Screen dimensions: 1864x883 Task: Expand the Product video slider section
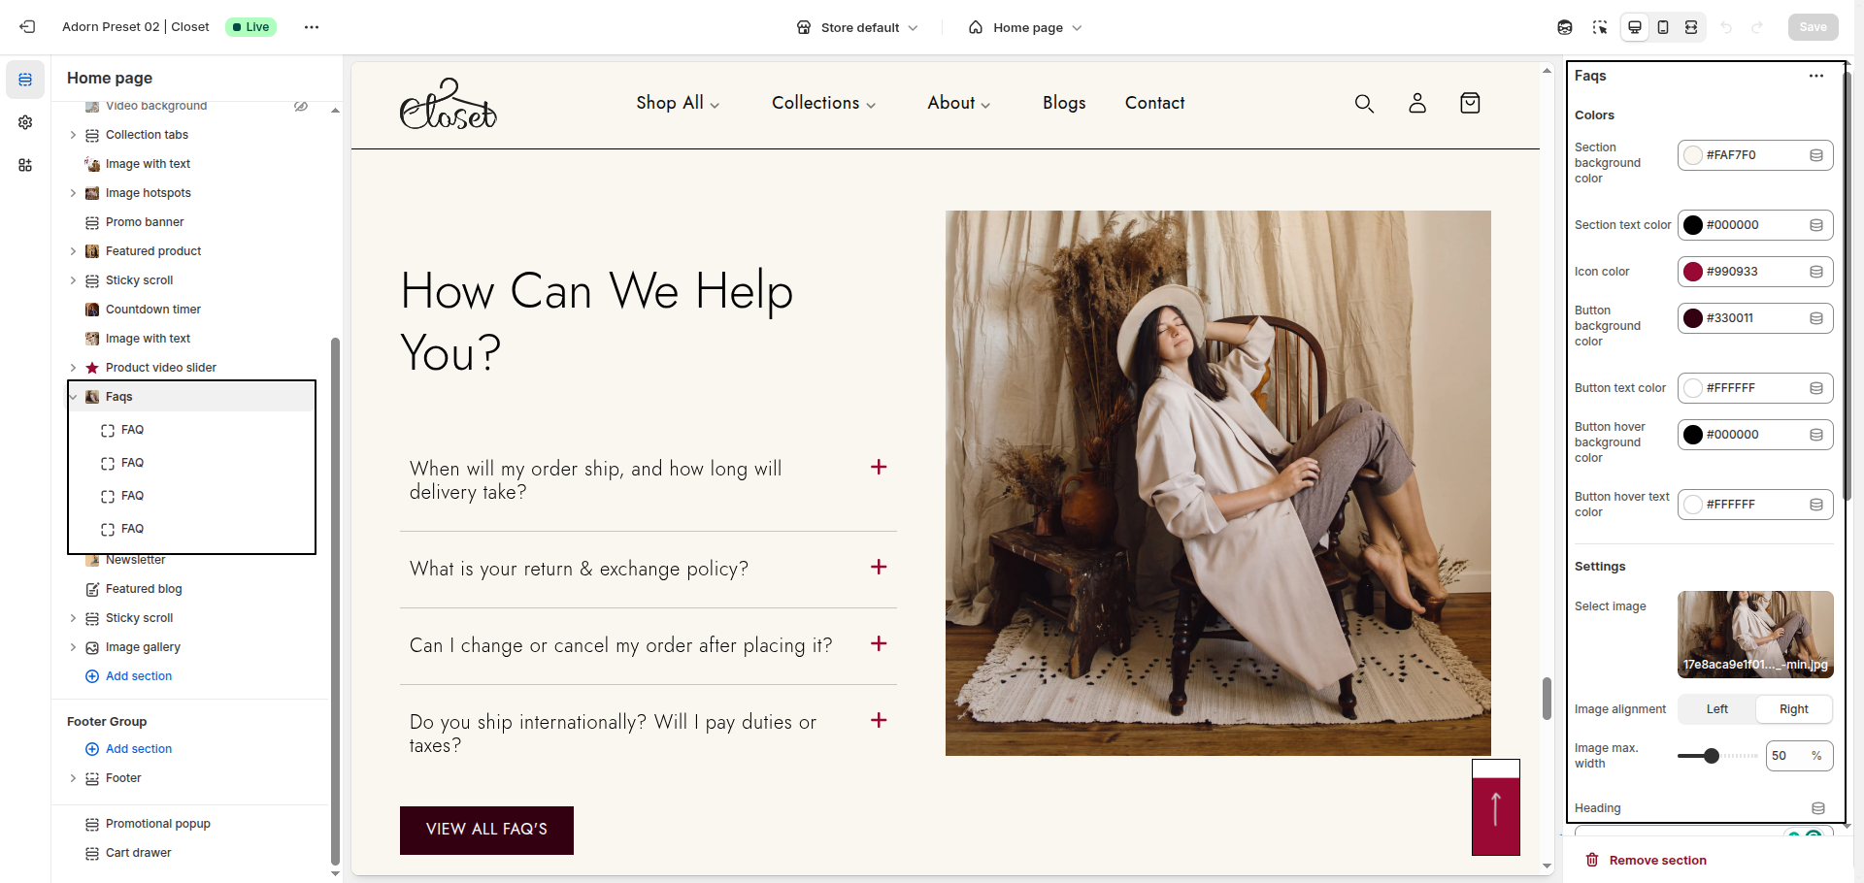click(73, 368)
